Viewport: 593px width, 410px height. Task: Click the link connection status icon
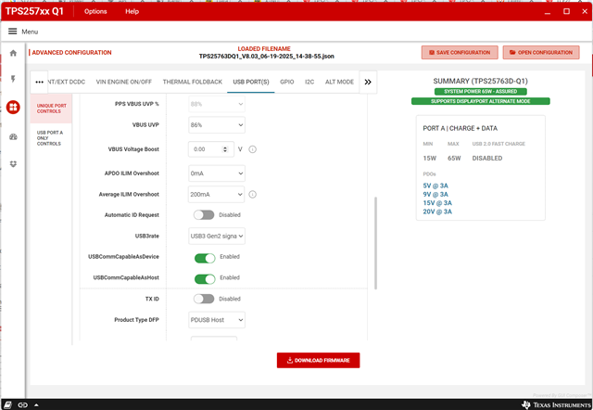click(22, 404)
